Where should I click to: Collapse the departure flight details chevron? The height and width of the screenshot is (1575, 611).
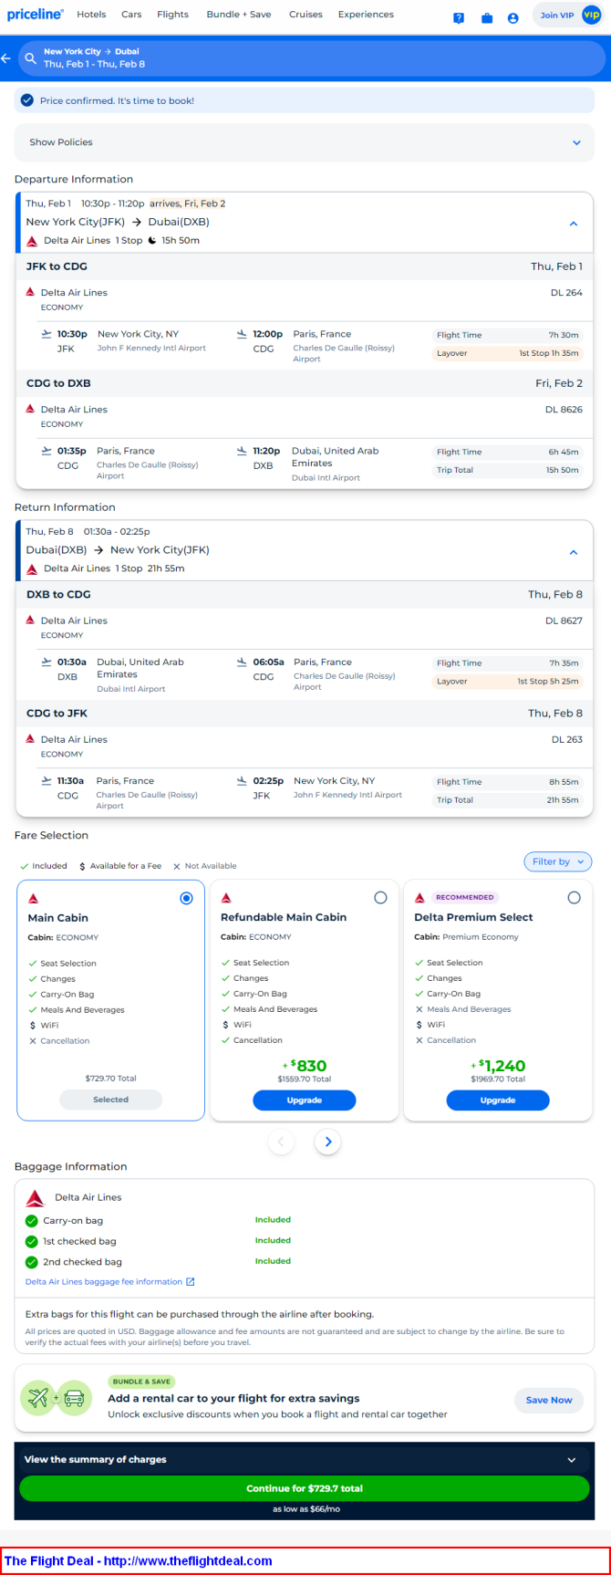(x=574, y=224)
